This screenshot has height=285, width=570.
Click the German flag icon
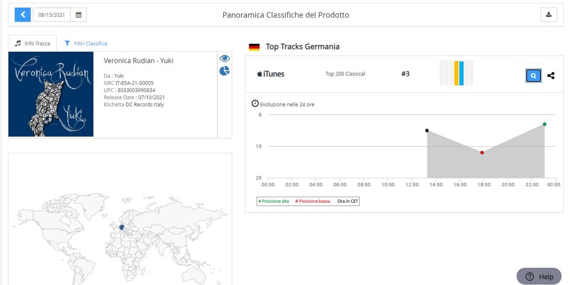[x=254, y=47]
